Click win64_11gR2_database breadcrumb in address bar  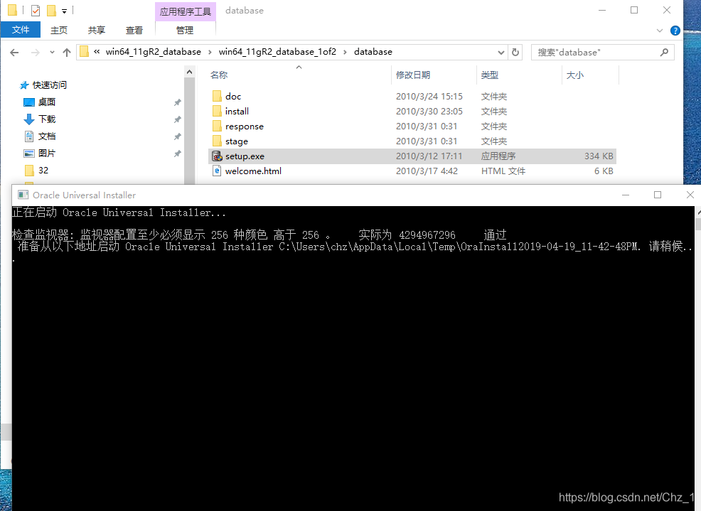[x=153, y=52]
